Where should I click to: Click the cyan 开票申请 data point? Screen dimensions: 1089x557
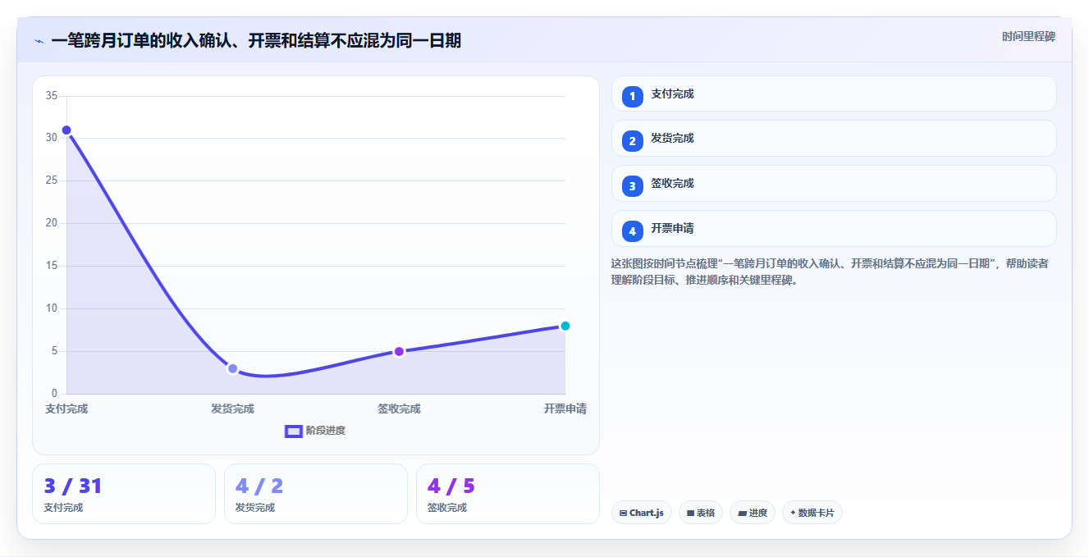pos(565,326)
